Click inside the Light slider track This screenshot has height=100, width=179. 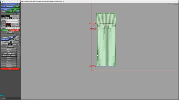(13, 20)
